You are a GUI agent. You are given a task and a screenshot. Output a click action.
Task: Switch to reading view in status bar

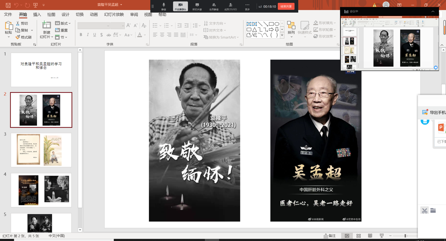(x=370, y=236)
